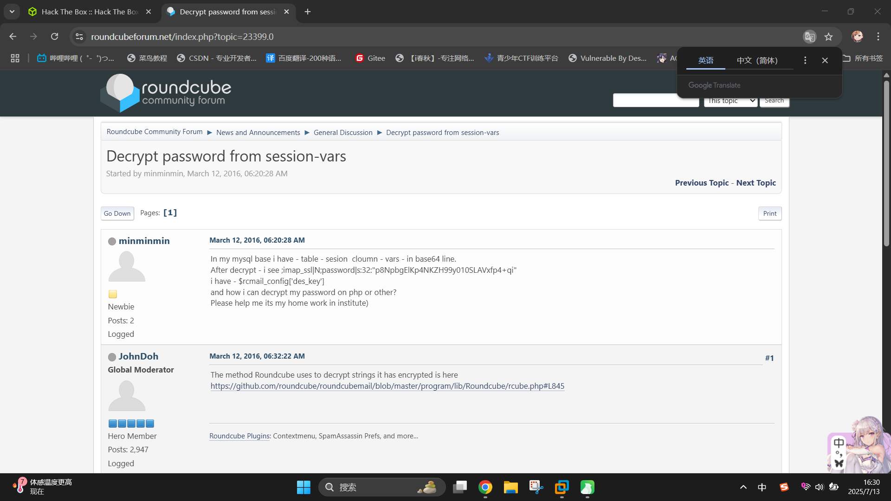This screenshot has height=501, width=891.
Task: Open File Explorer from taskbar
Action: pyautogui.click(x=510, y=487)
